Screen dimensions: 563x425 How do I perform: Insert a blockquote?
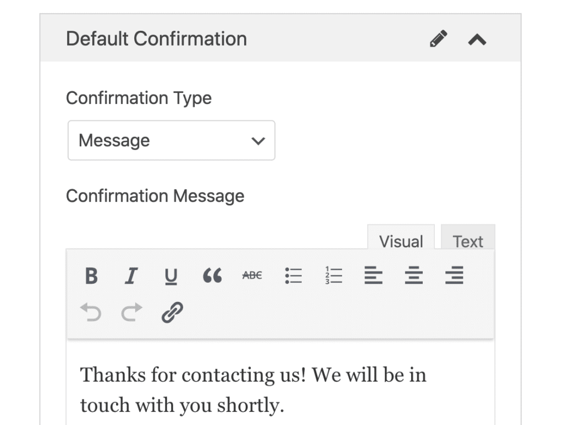point(212,275)
